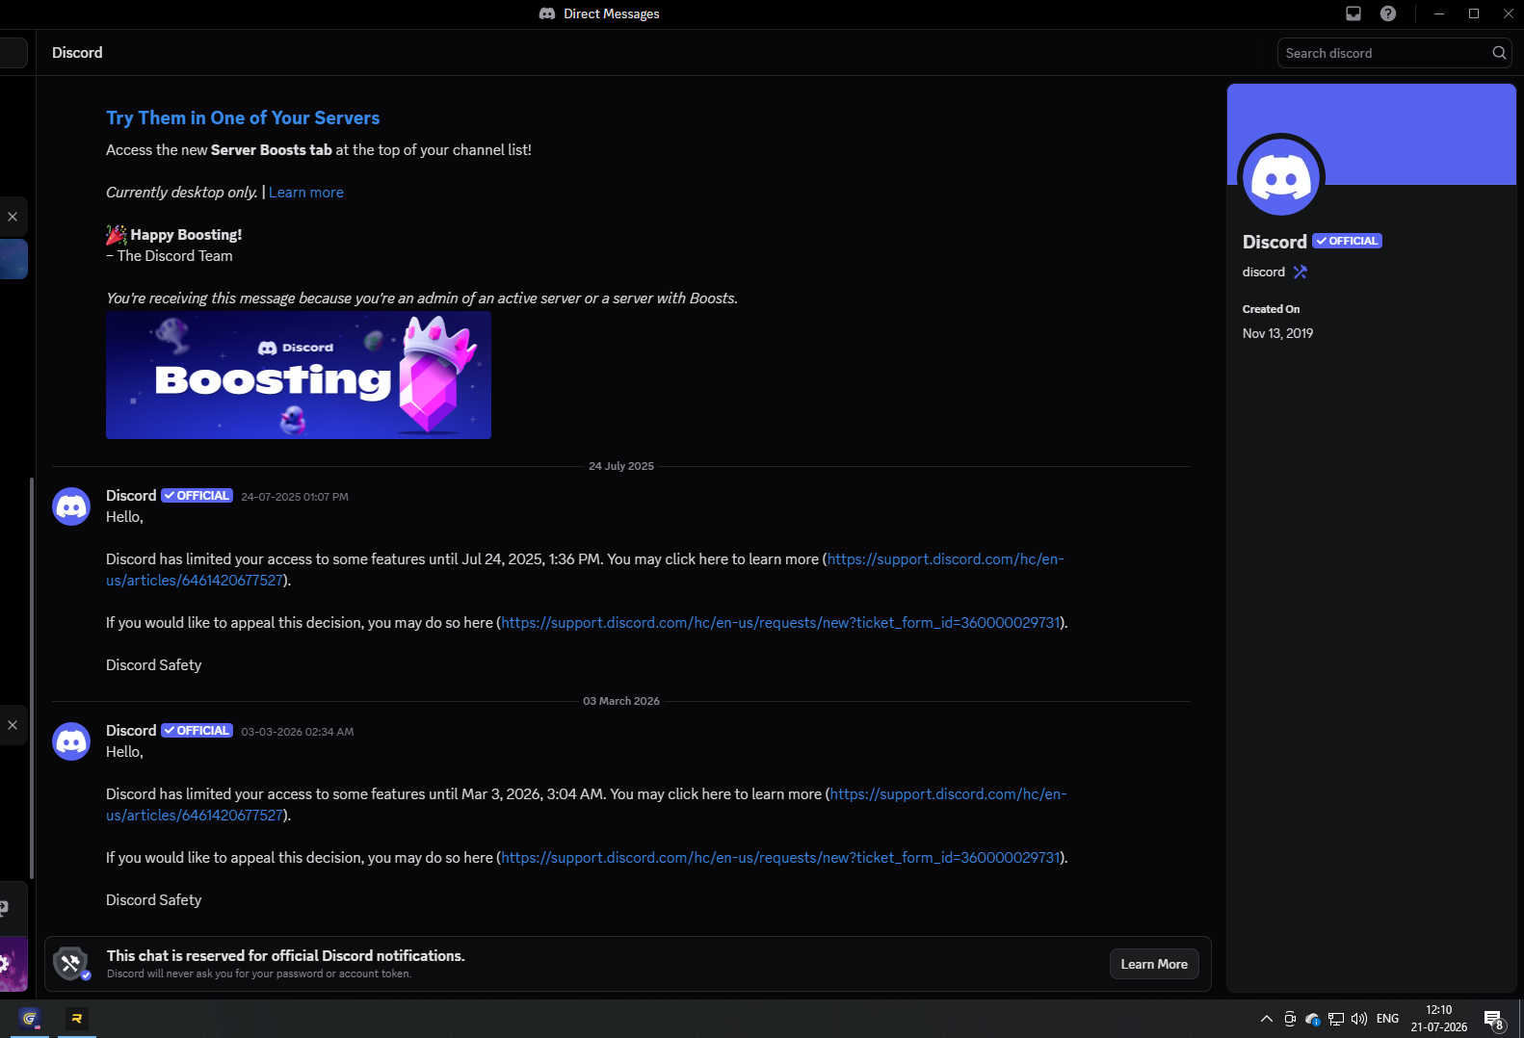
Task: Click the Discord name in the profile panel
Action: point(1274,242)
